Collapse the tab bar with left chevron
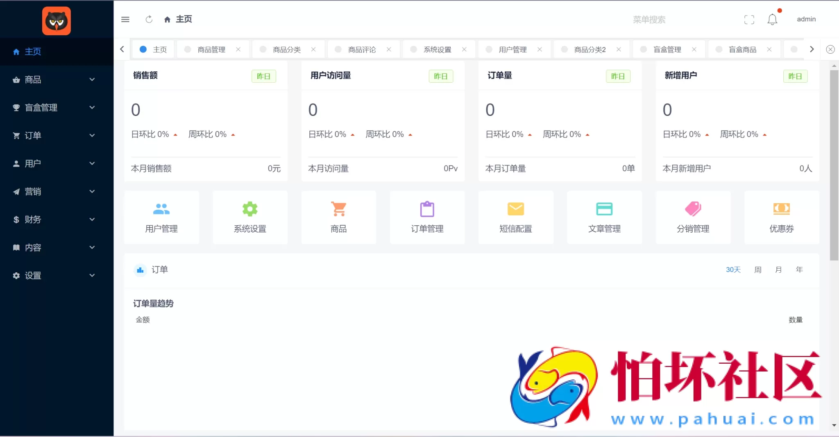 122,49
